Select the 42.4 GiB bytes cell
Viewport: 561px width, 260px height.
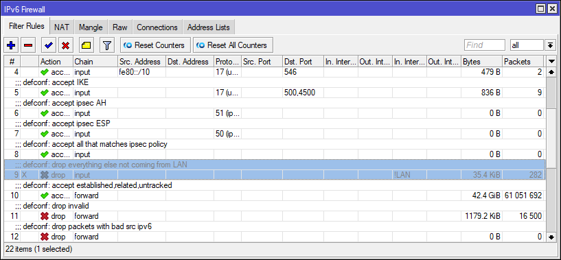click(x=481, y=196)
